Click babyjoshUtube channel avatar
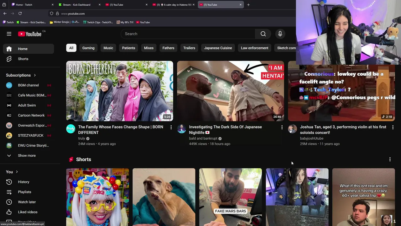 [x=293, y=129]
